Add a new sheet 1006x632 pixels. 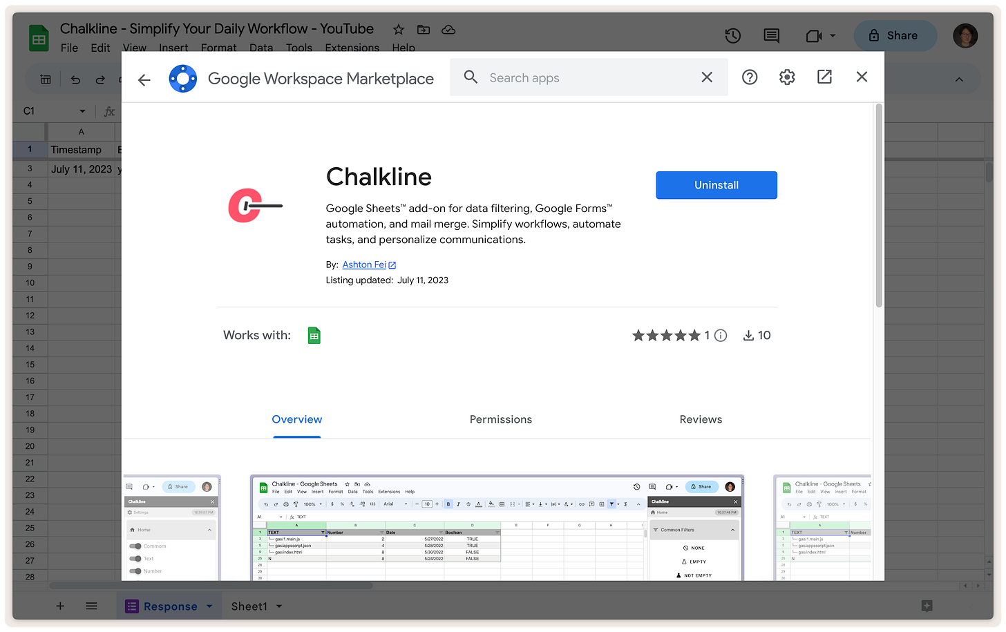pyautogui.click(x=60, y=606)
